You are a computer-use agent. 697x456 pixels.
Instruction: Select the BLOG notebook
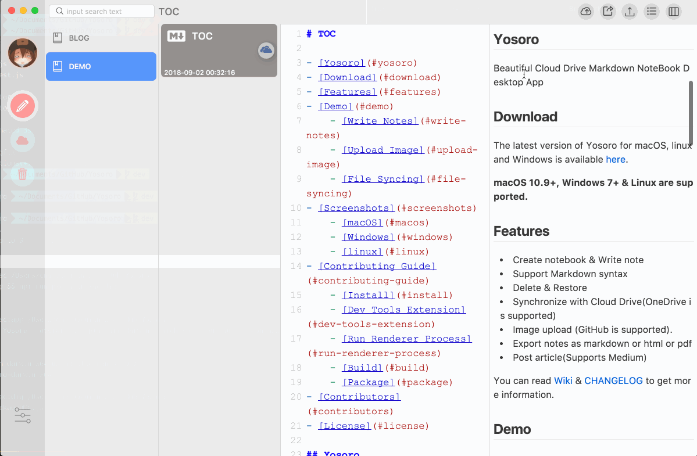(101, 38)
